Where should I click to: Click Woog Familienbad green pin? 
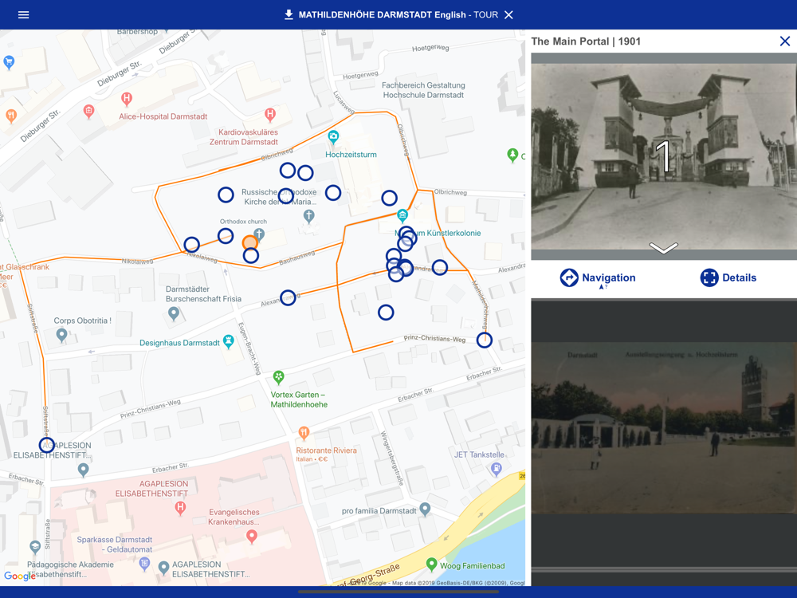click(431, 565)
